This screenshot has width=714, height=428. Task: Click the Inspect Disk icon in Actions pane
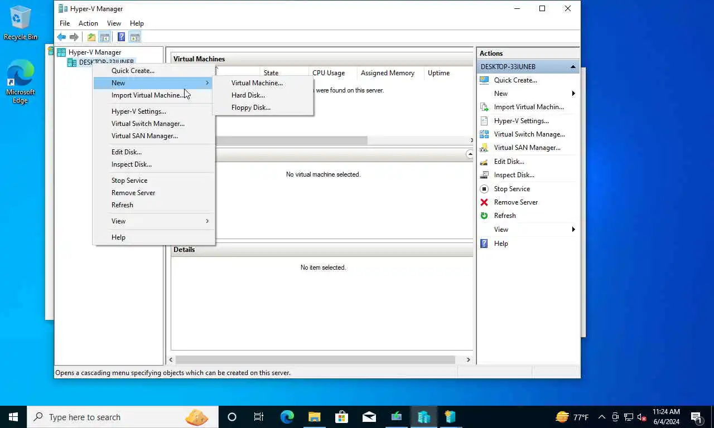[x=484, y=175]
